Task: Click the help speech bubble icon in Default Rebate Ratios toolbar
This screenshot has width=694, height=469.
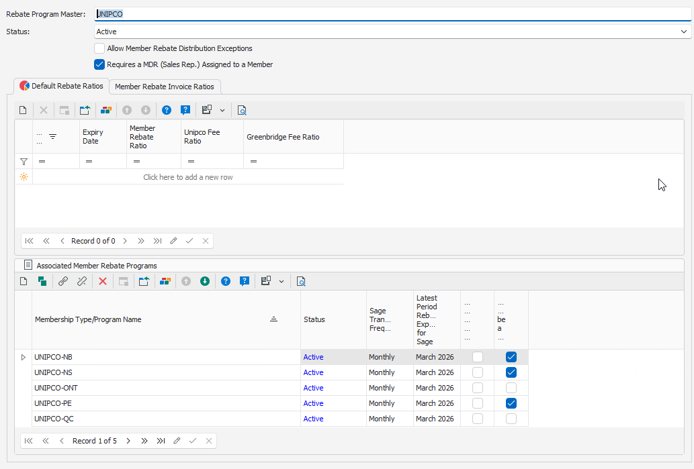Action: click(185, 110)
